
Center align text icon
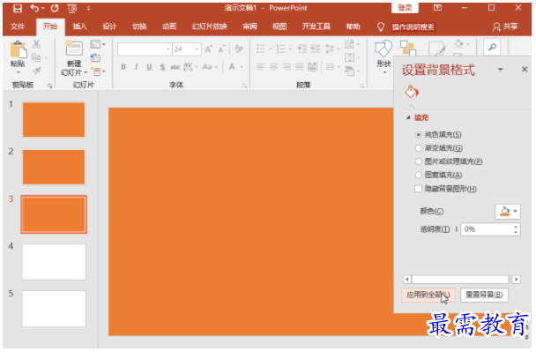274,67
